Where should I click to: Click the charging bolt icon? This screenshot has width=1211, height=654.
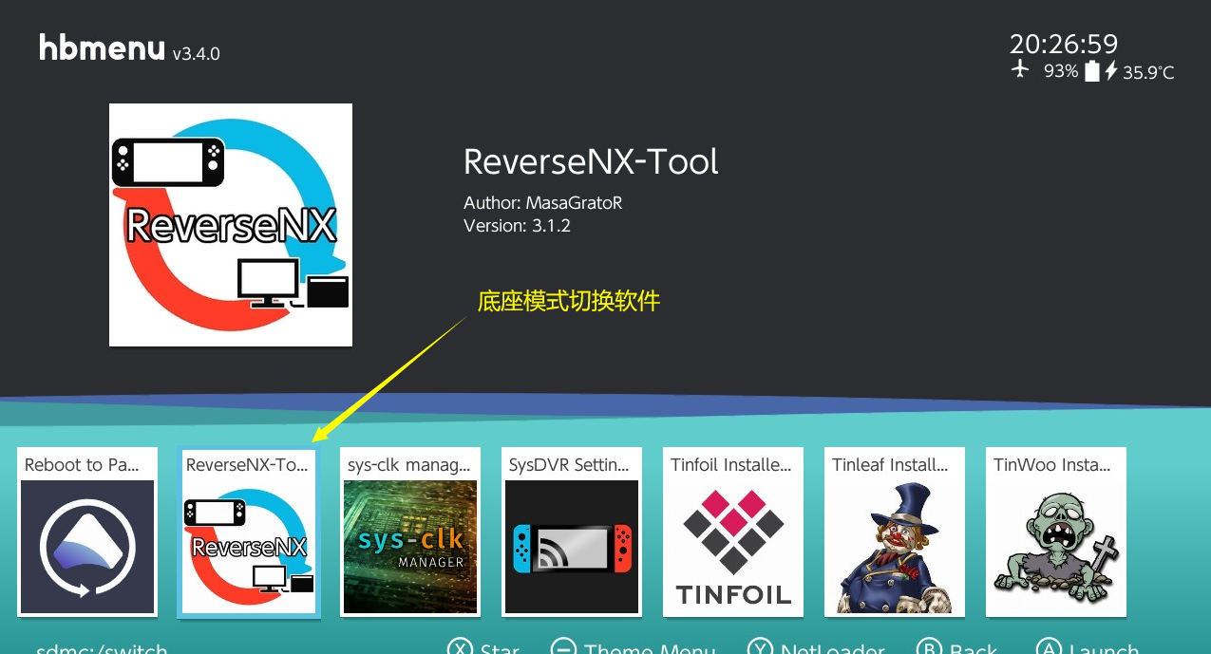1110,71
